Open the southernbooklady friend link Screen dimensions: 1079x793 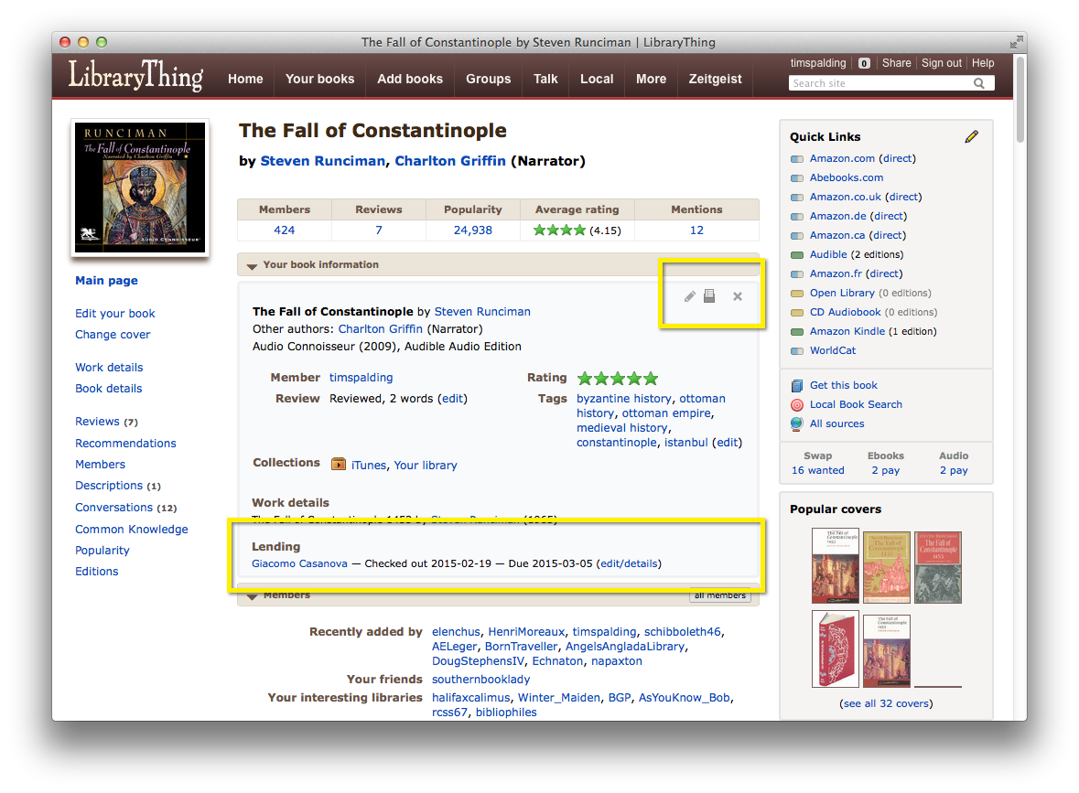coord(481,680)
